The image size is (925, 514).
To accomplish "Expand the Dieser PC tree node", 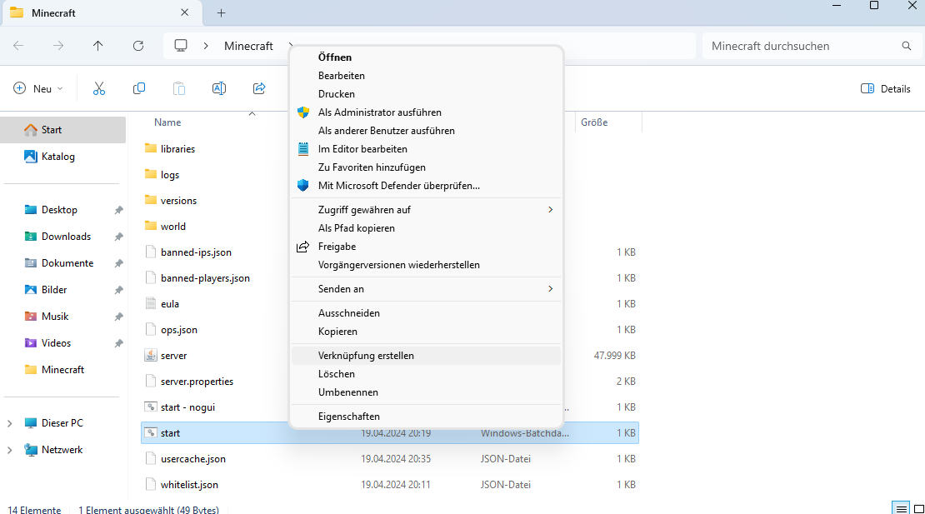I will click(9, 423).
